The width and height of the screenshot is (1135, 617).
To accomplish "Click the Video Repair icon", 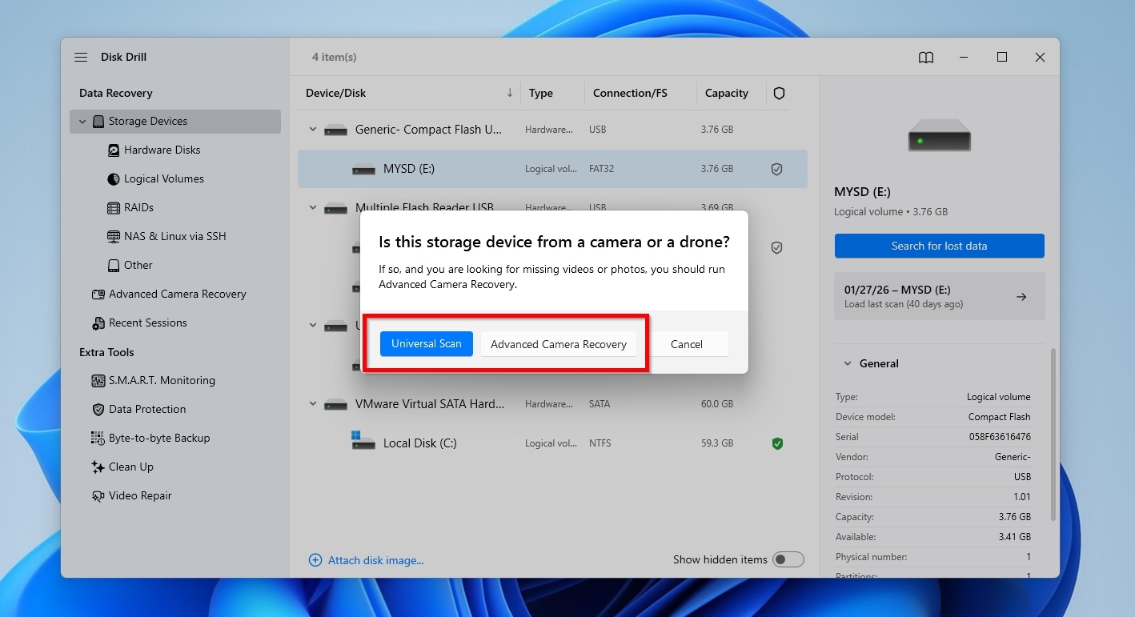I will tap(98, 496).
